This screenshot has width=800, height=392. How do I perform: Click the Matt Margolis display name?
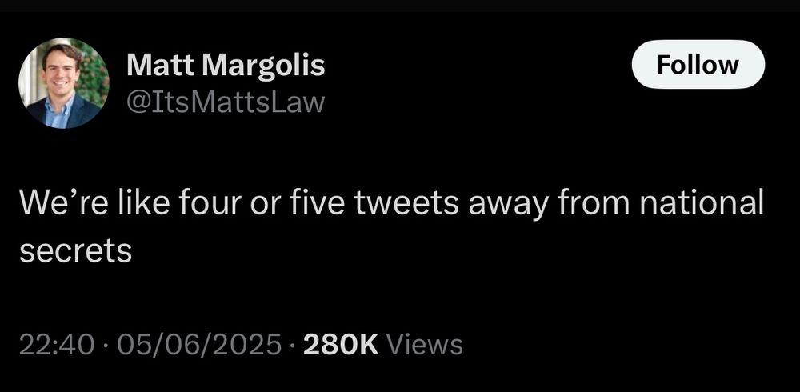[226, 66]
